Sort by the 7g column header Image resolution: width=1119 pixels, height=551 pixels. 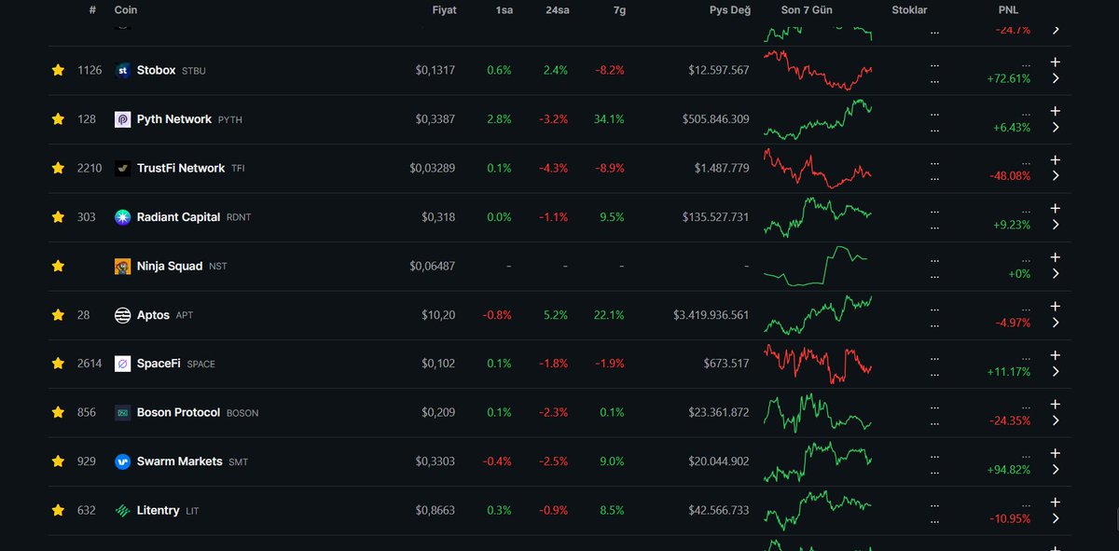(x=618, y=10)
